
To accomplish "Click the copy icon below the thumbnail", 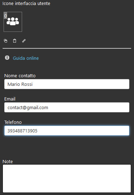I will click(x=6, y=41).
